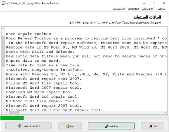Click the vertical scrollbar down arrow
Screen dimensions: 169x132
click(x=4, y=109)
